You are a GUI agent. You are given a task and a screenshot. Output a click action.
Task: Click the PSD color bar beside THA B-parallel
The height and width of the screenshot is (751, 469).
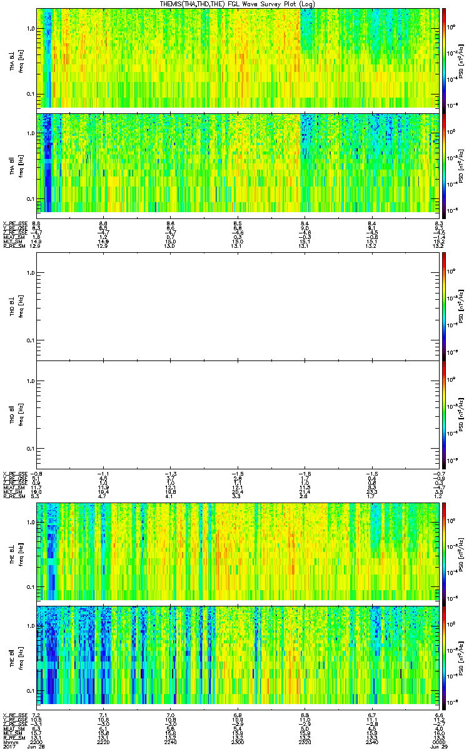click(x=444, y=163)
